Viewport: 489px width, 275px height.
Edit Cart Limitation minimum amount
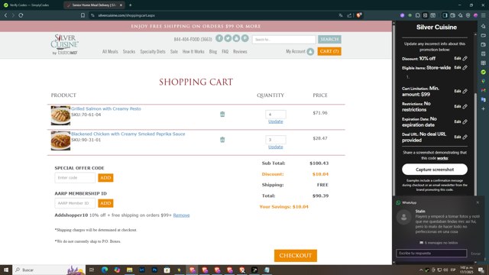click(461, 91)
